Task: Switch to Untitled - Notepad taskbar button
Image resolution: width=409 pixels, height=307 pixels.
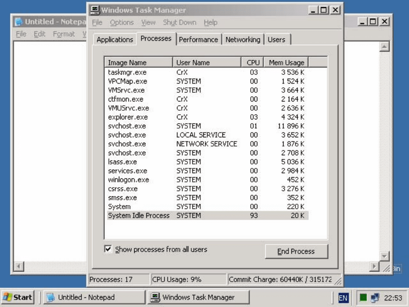Action: [x=94, y=297]
